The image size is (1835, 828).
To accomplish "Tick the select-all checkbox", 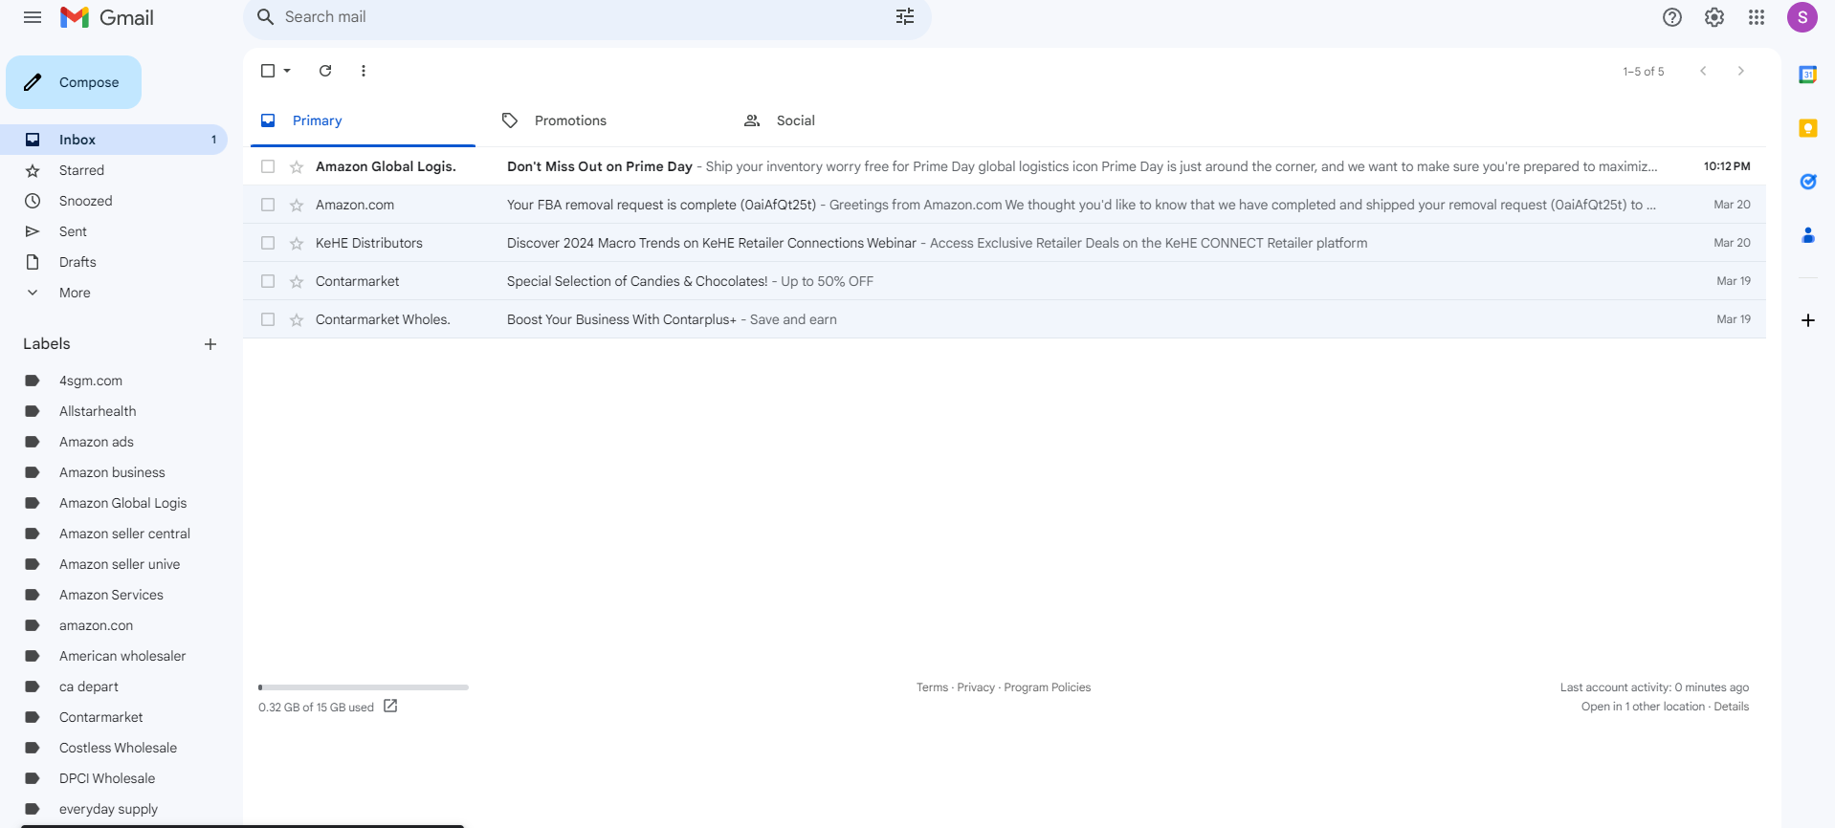I will pos(268,71).
